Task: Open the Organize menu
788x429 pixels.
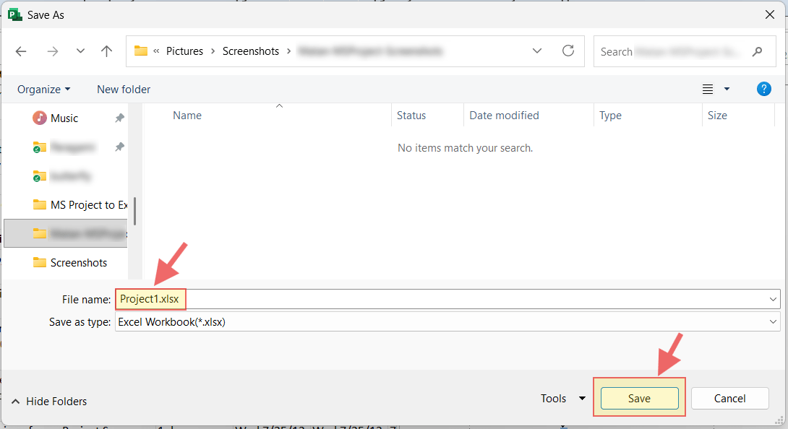Action: coord(43,89)
